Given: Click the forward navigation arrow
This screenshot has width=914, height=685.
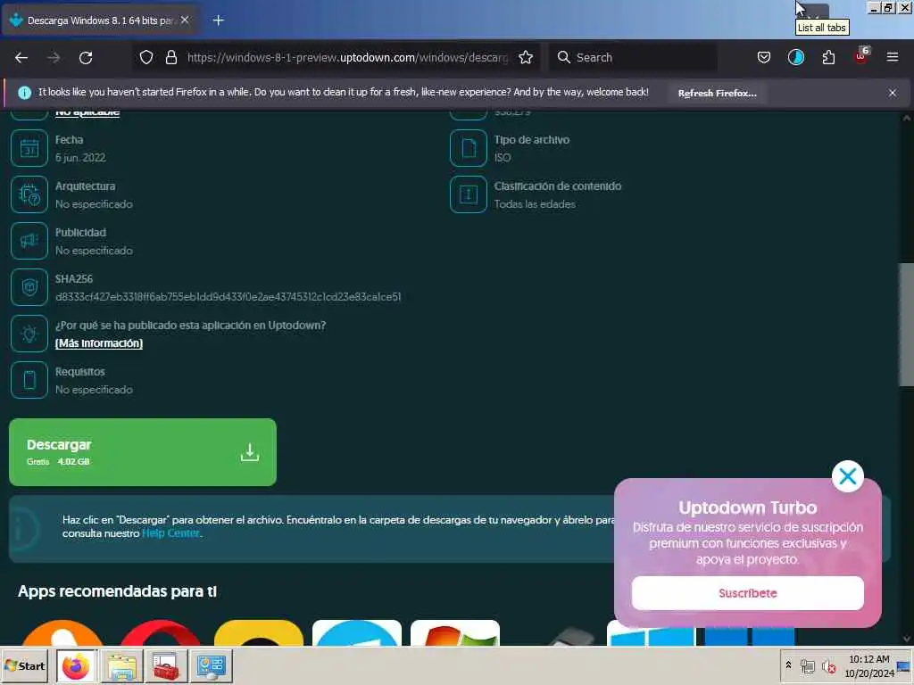Looking at the screenshot, I should pyautogui.click(x=54, y=58).
